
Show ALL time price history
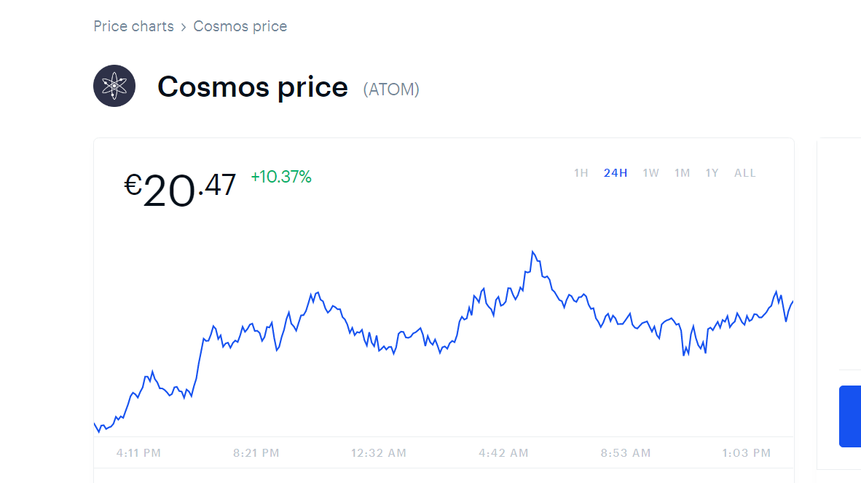point(744,173)
